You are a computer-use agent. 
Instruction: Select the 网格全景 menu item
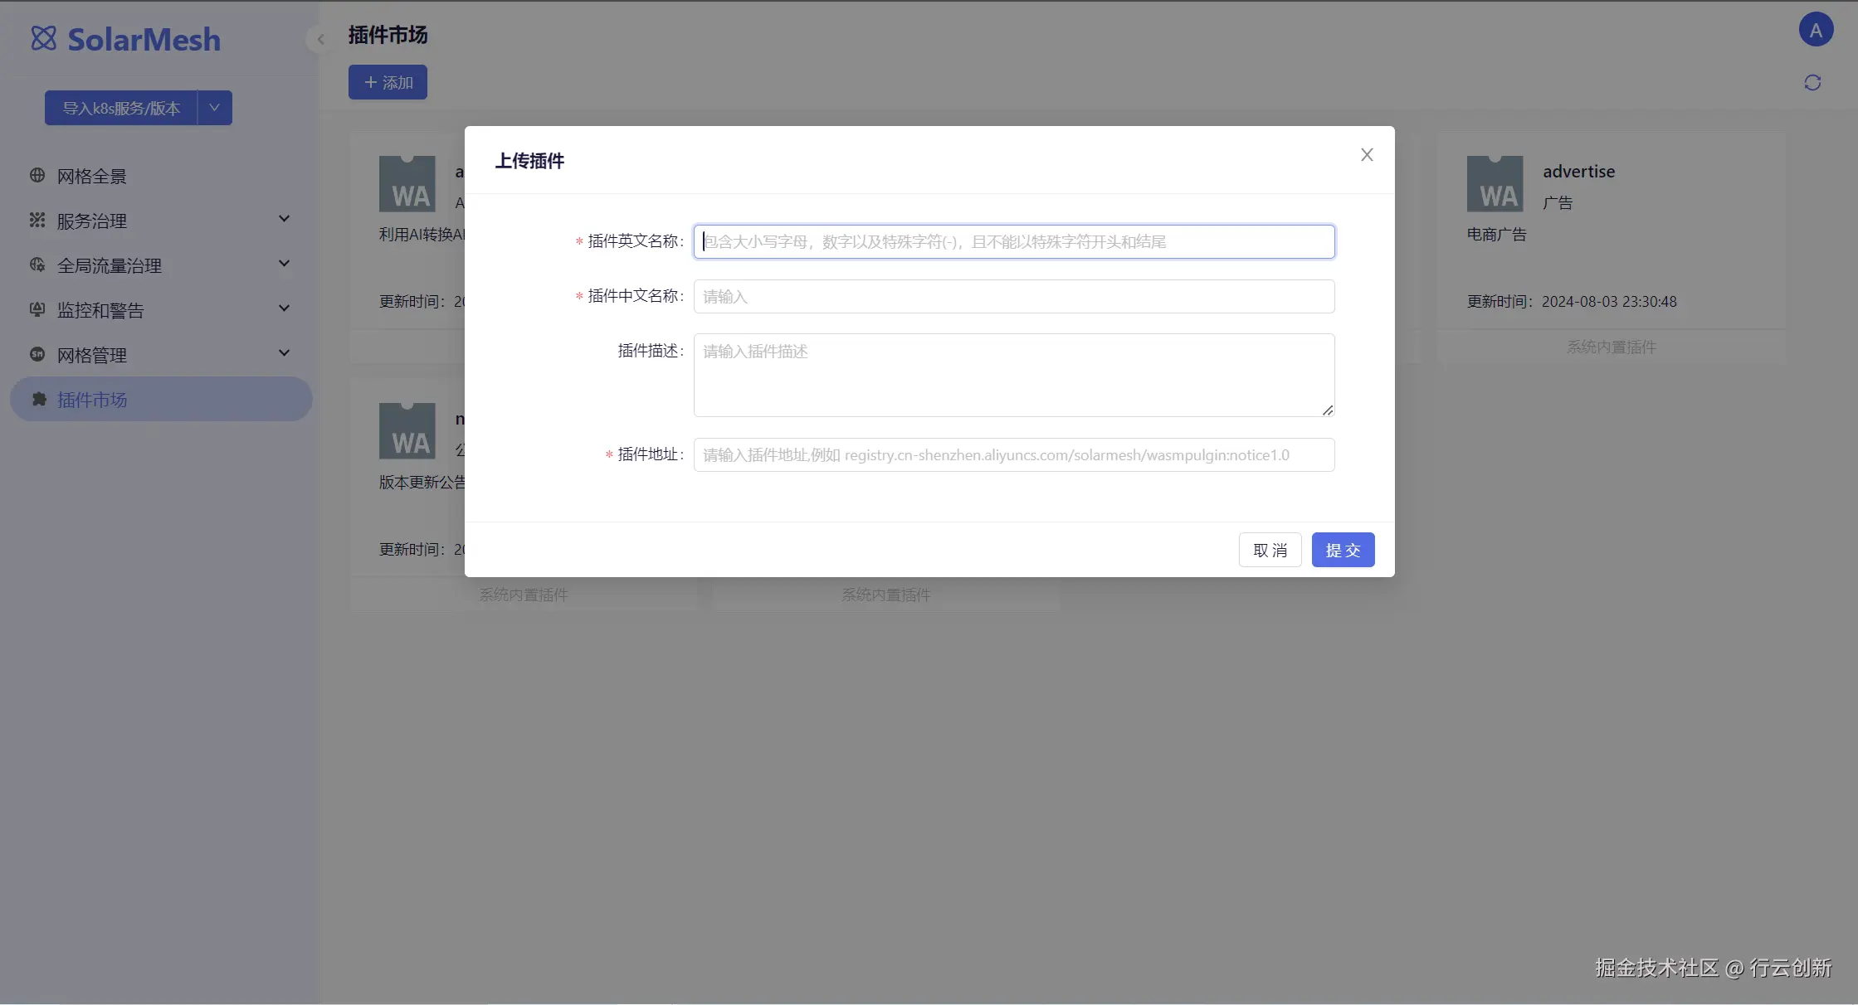click(x=91, y=176)
